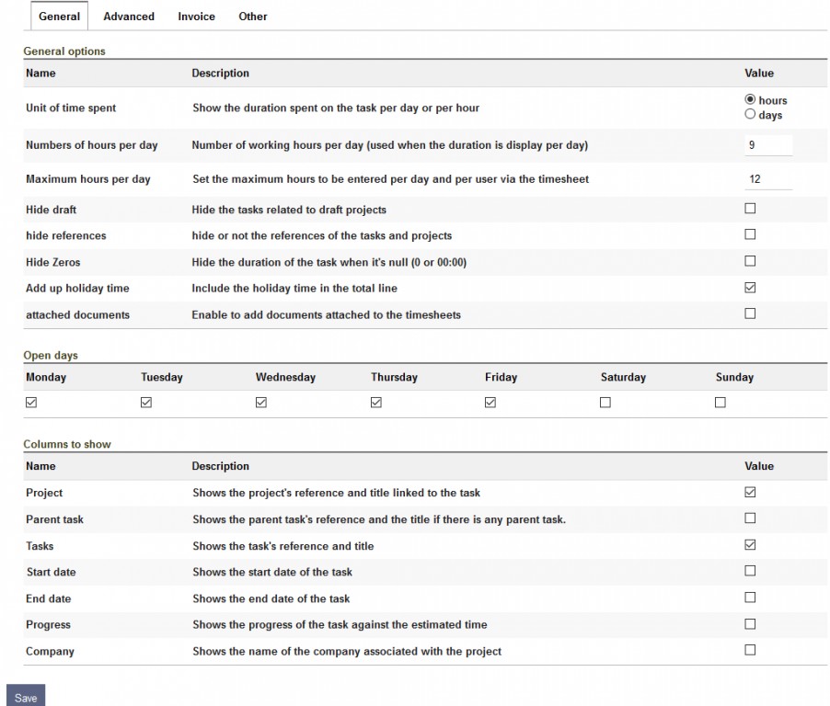Screen dimensions: 830x706
Task: Enable the Progress column checkbox
Action: coord(750,624)
